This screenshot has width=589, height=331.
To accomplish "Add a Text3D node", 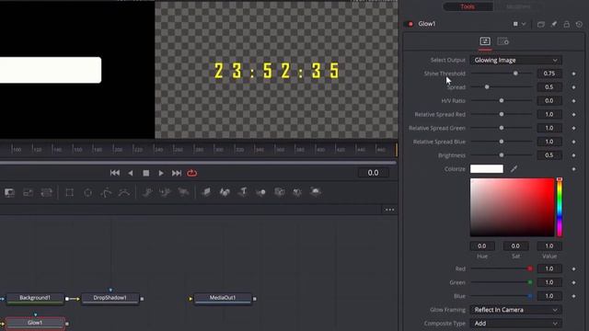I will 243,192.
